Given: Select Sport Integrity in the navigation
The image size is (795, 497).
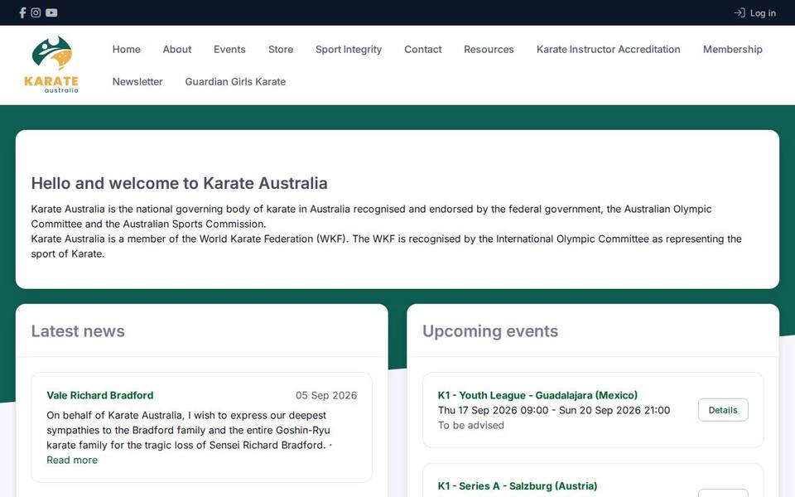Looking at the screenshot, I should pyautogui.click(x=349, y=49).
